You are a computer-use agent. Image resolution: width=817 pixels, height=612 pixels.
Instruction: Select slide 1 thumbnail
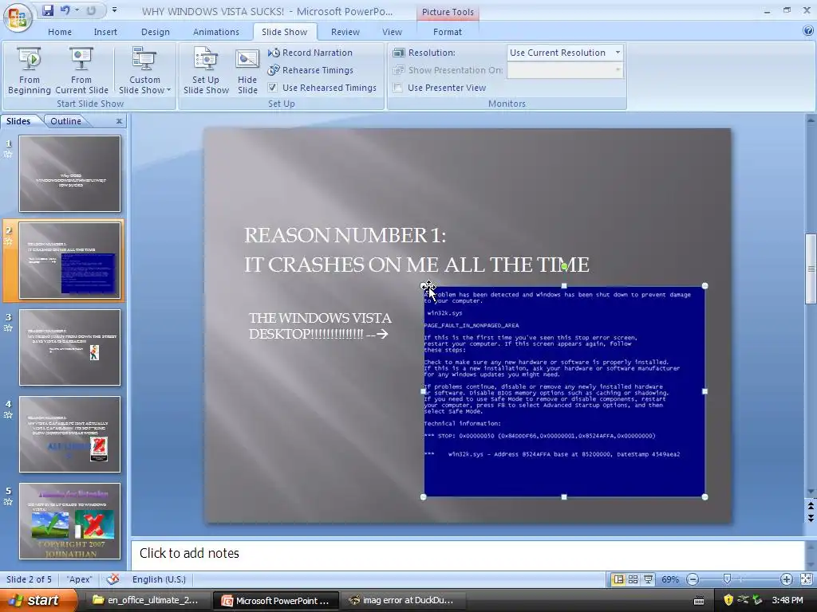pos(70,173)
